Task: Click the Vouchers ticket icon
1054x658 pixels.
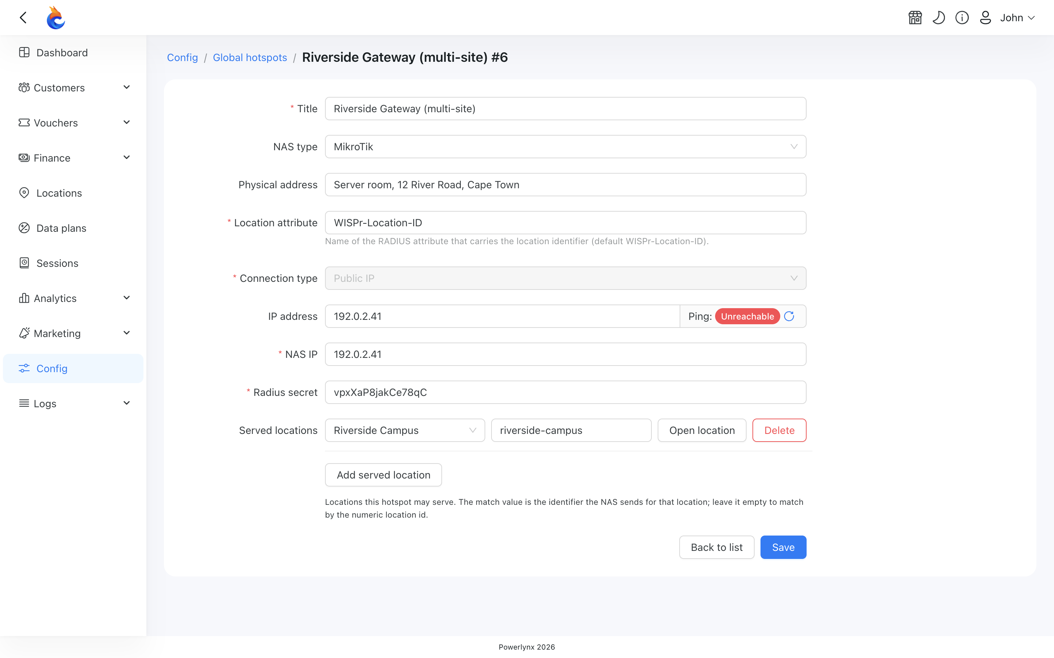Action: click(x=25, y=123)
